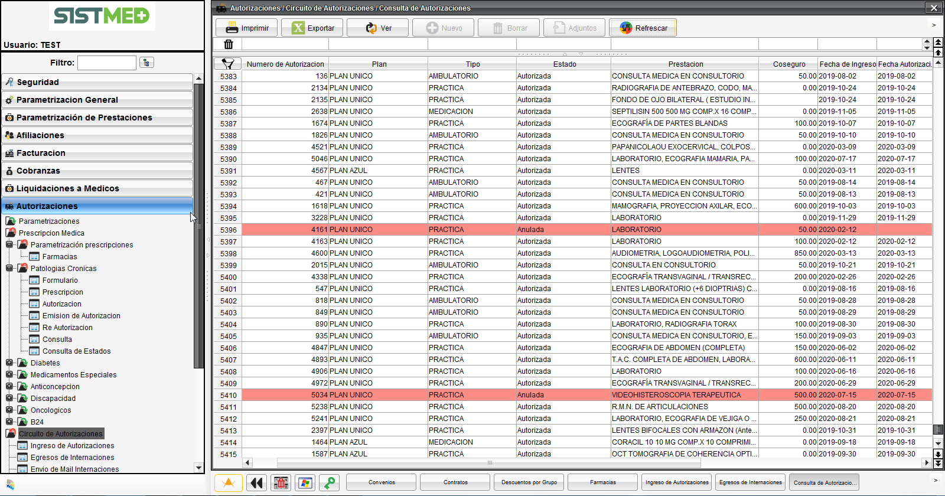This screenshot has height=496, width=945.
Task: Click the tree view icon beside Filtro
Action: 146,63
